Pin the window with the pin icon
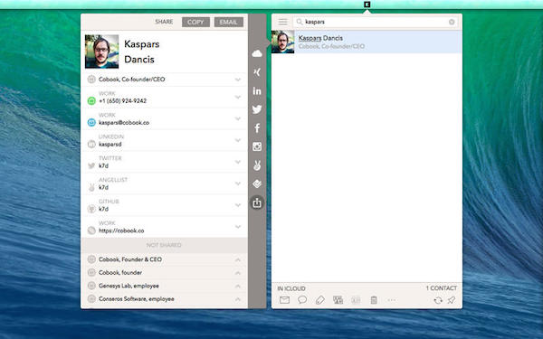 452,300
